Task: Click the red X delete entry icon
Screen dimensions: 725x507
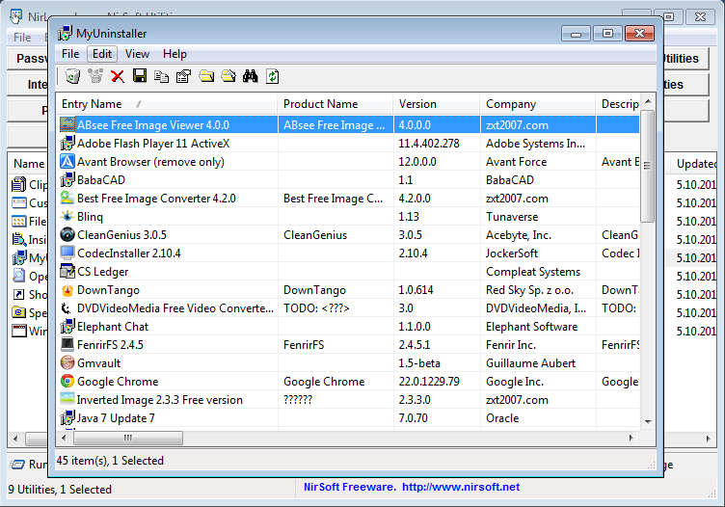Action: (x=118, y=76)
